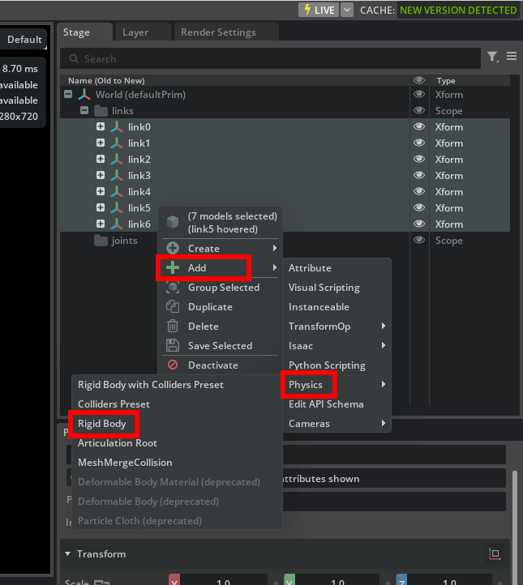This screenshot has height=585, width=523.
Task: Click the Xform axis icon of link0
Action: coord(117,127)
